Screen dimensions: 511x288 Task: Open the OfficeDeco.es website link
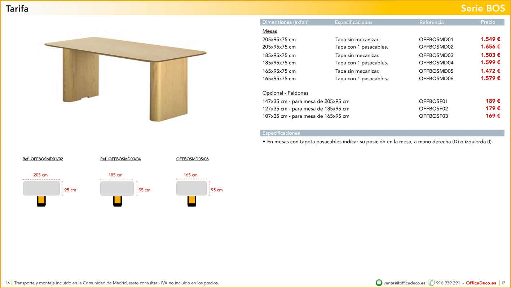pyautogui.click(x=481, y=283)
